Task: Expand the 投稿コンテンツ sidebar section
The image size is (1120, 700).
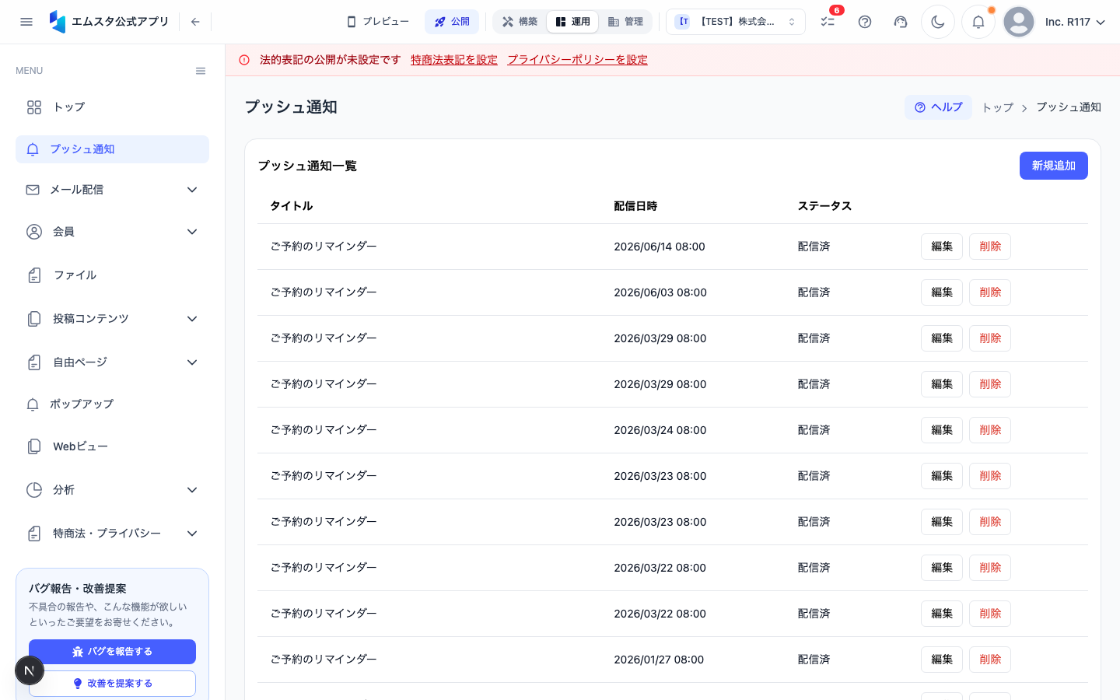Action: (112, 319)
